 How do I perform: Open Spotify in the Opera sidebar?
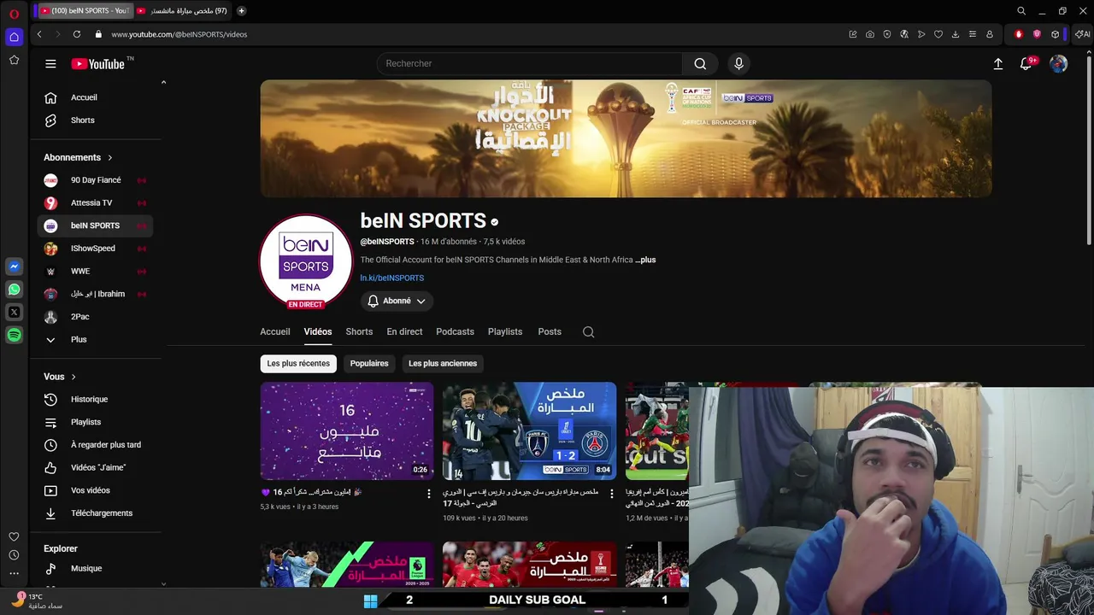[14, 336]
